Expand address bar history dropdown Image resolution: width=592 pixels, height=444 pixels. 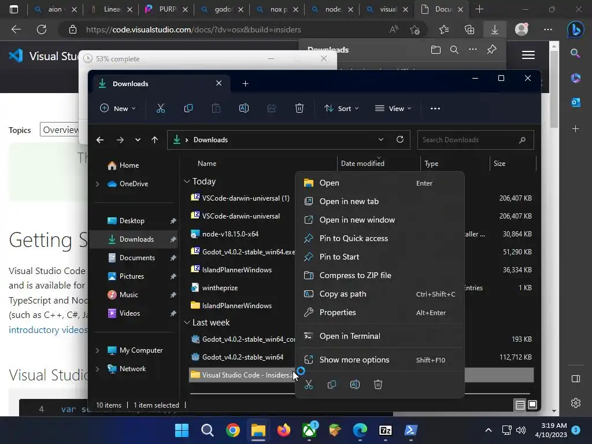pyautogui.click(x=381, y=139)
